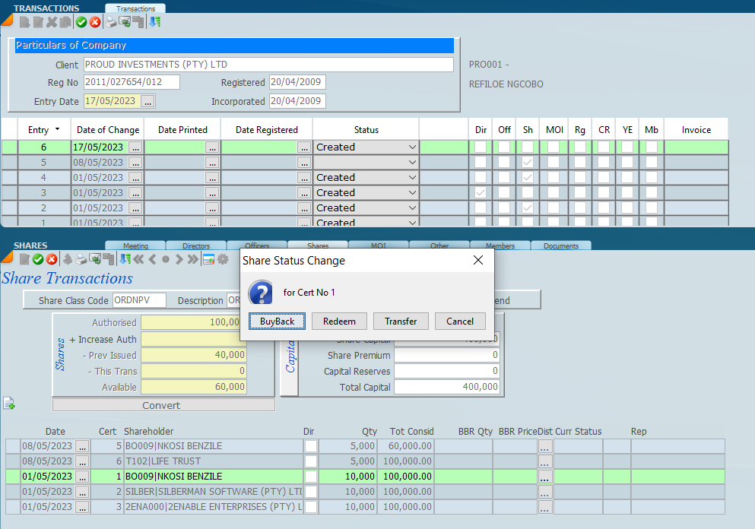Check the Dir box for LIFE TRUST row
755x529 pixels.
click(310, 461)
